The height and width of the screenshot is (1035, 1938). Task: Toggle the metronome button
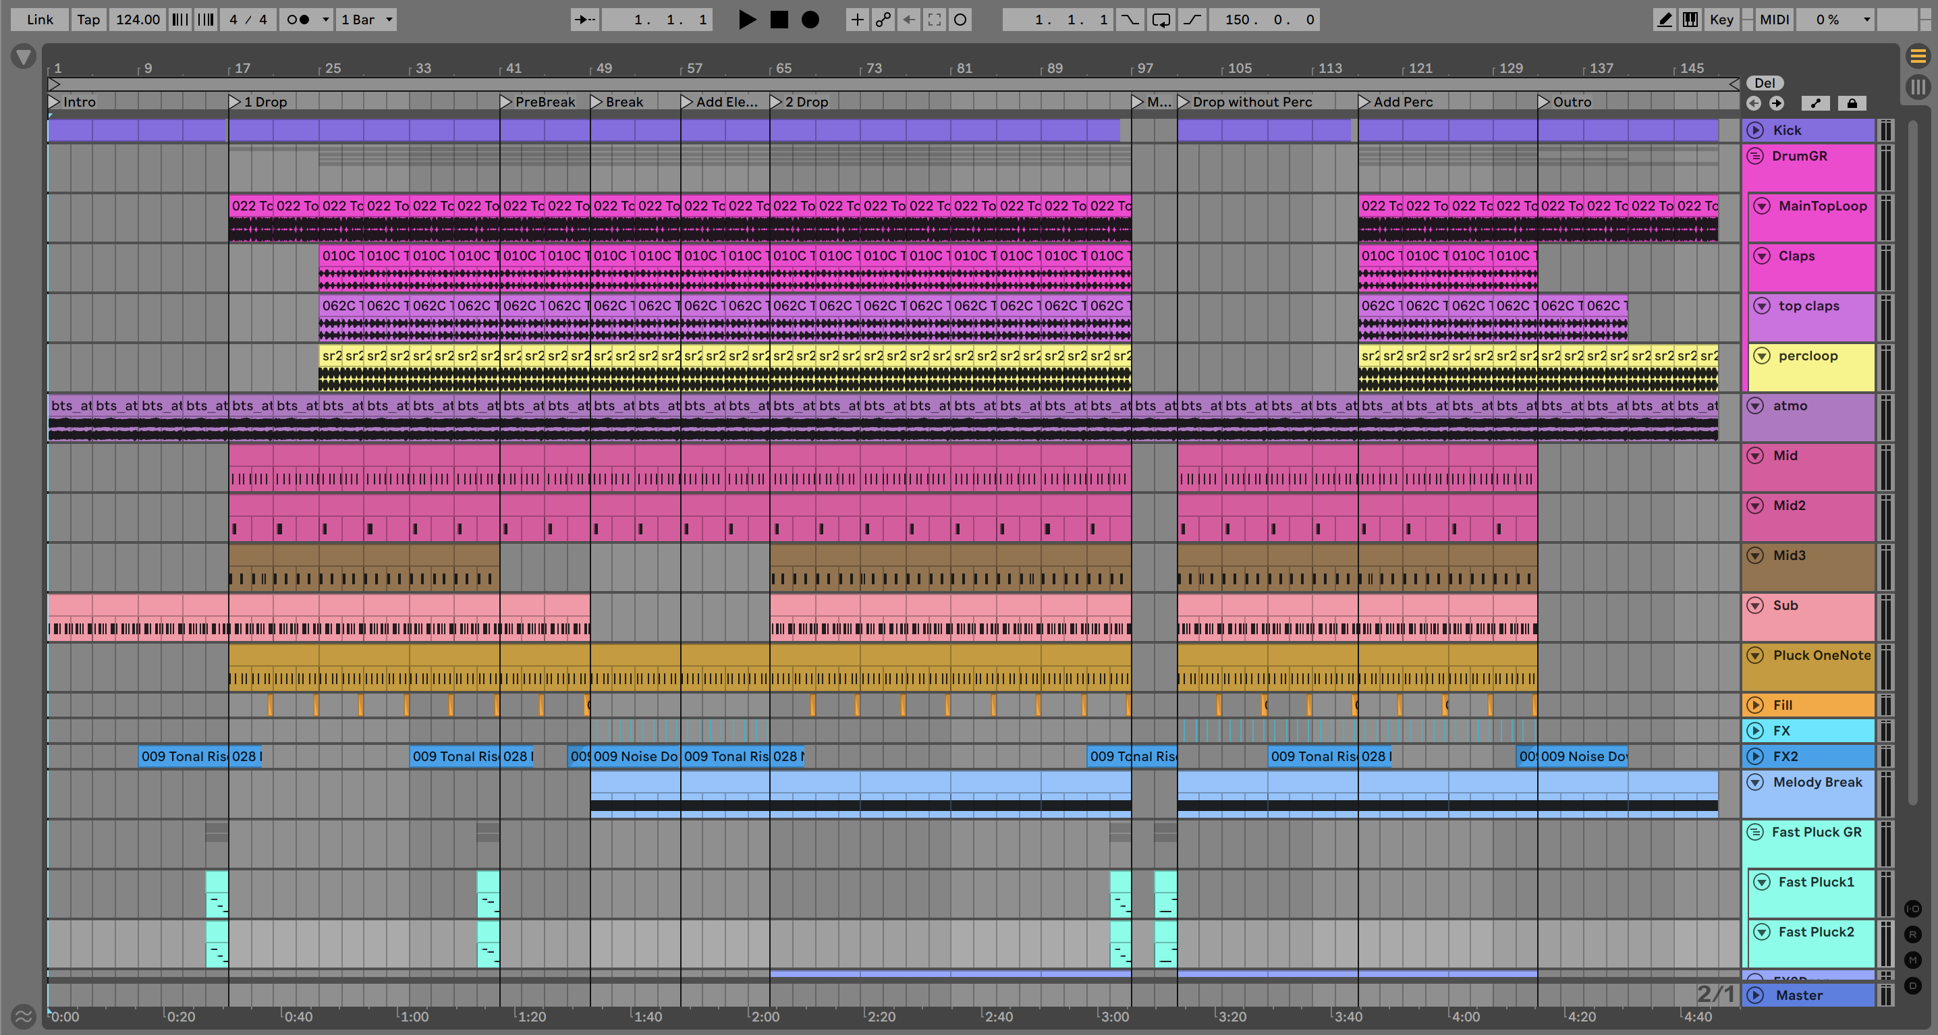299,20
